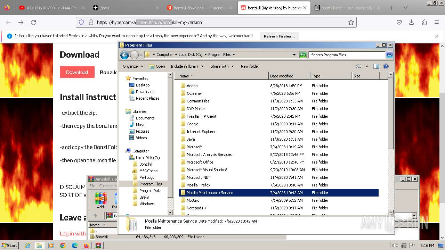This screenshot has width=445, height=250.
Task: Open the Firefox list all tabs chevron
Action: (406, 8)
